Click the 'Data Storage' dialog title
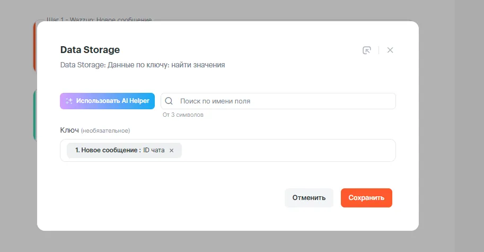The width and height of the screenshot is (484, 252). pyautogui.click(x=90, y=50)
